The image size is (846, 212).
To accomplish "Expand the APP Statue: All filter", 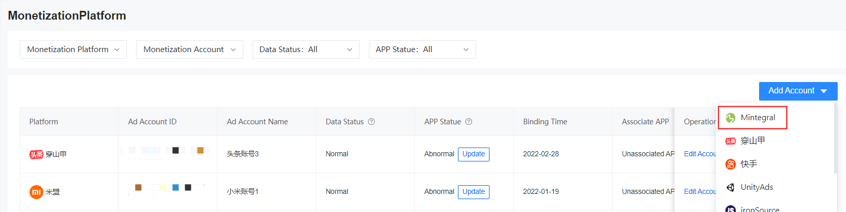I will point(422,50).
